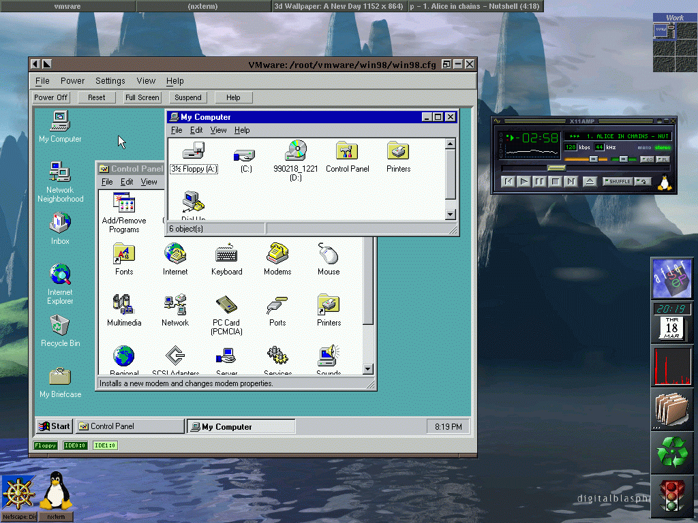Open Help menu in My Computer window
The width and height of the screenshot is (698, 523).
coord(242,130)
